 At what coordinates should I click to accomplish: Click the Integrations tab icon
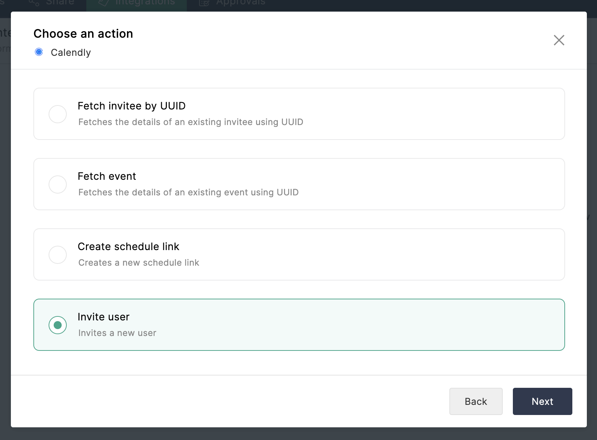[x=103, y=3]
